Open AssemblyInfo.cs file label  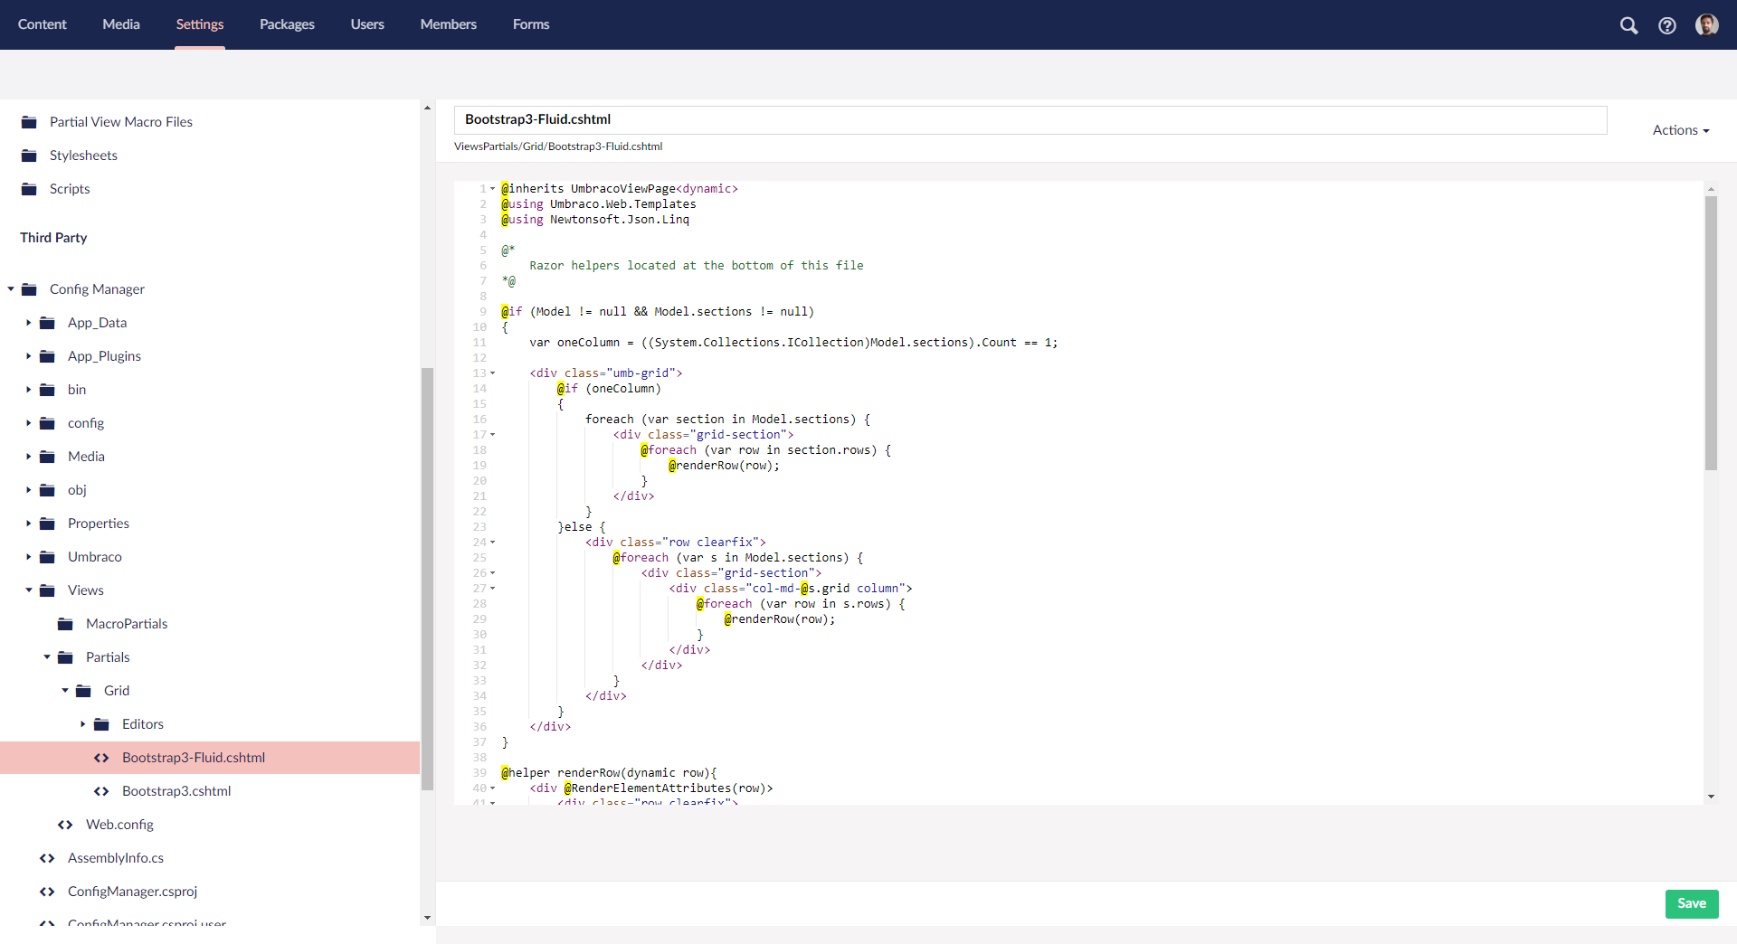click(x=116, y=858)
